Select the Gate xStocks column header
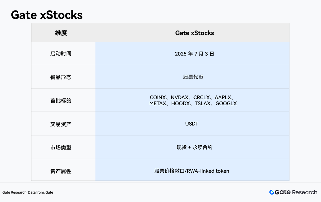 tap(194, 33)
